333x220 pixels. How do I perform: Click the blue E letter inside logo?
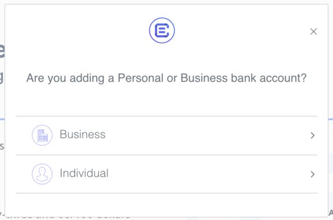click(x=162, y=31)
